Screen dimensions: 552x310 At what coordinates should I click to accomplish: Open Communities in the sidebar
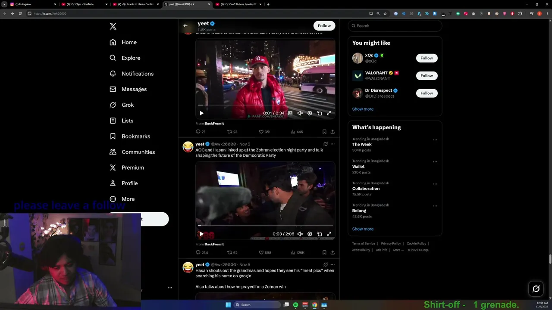[x=132, y=152]
